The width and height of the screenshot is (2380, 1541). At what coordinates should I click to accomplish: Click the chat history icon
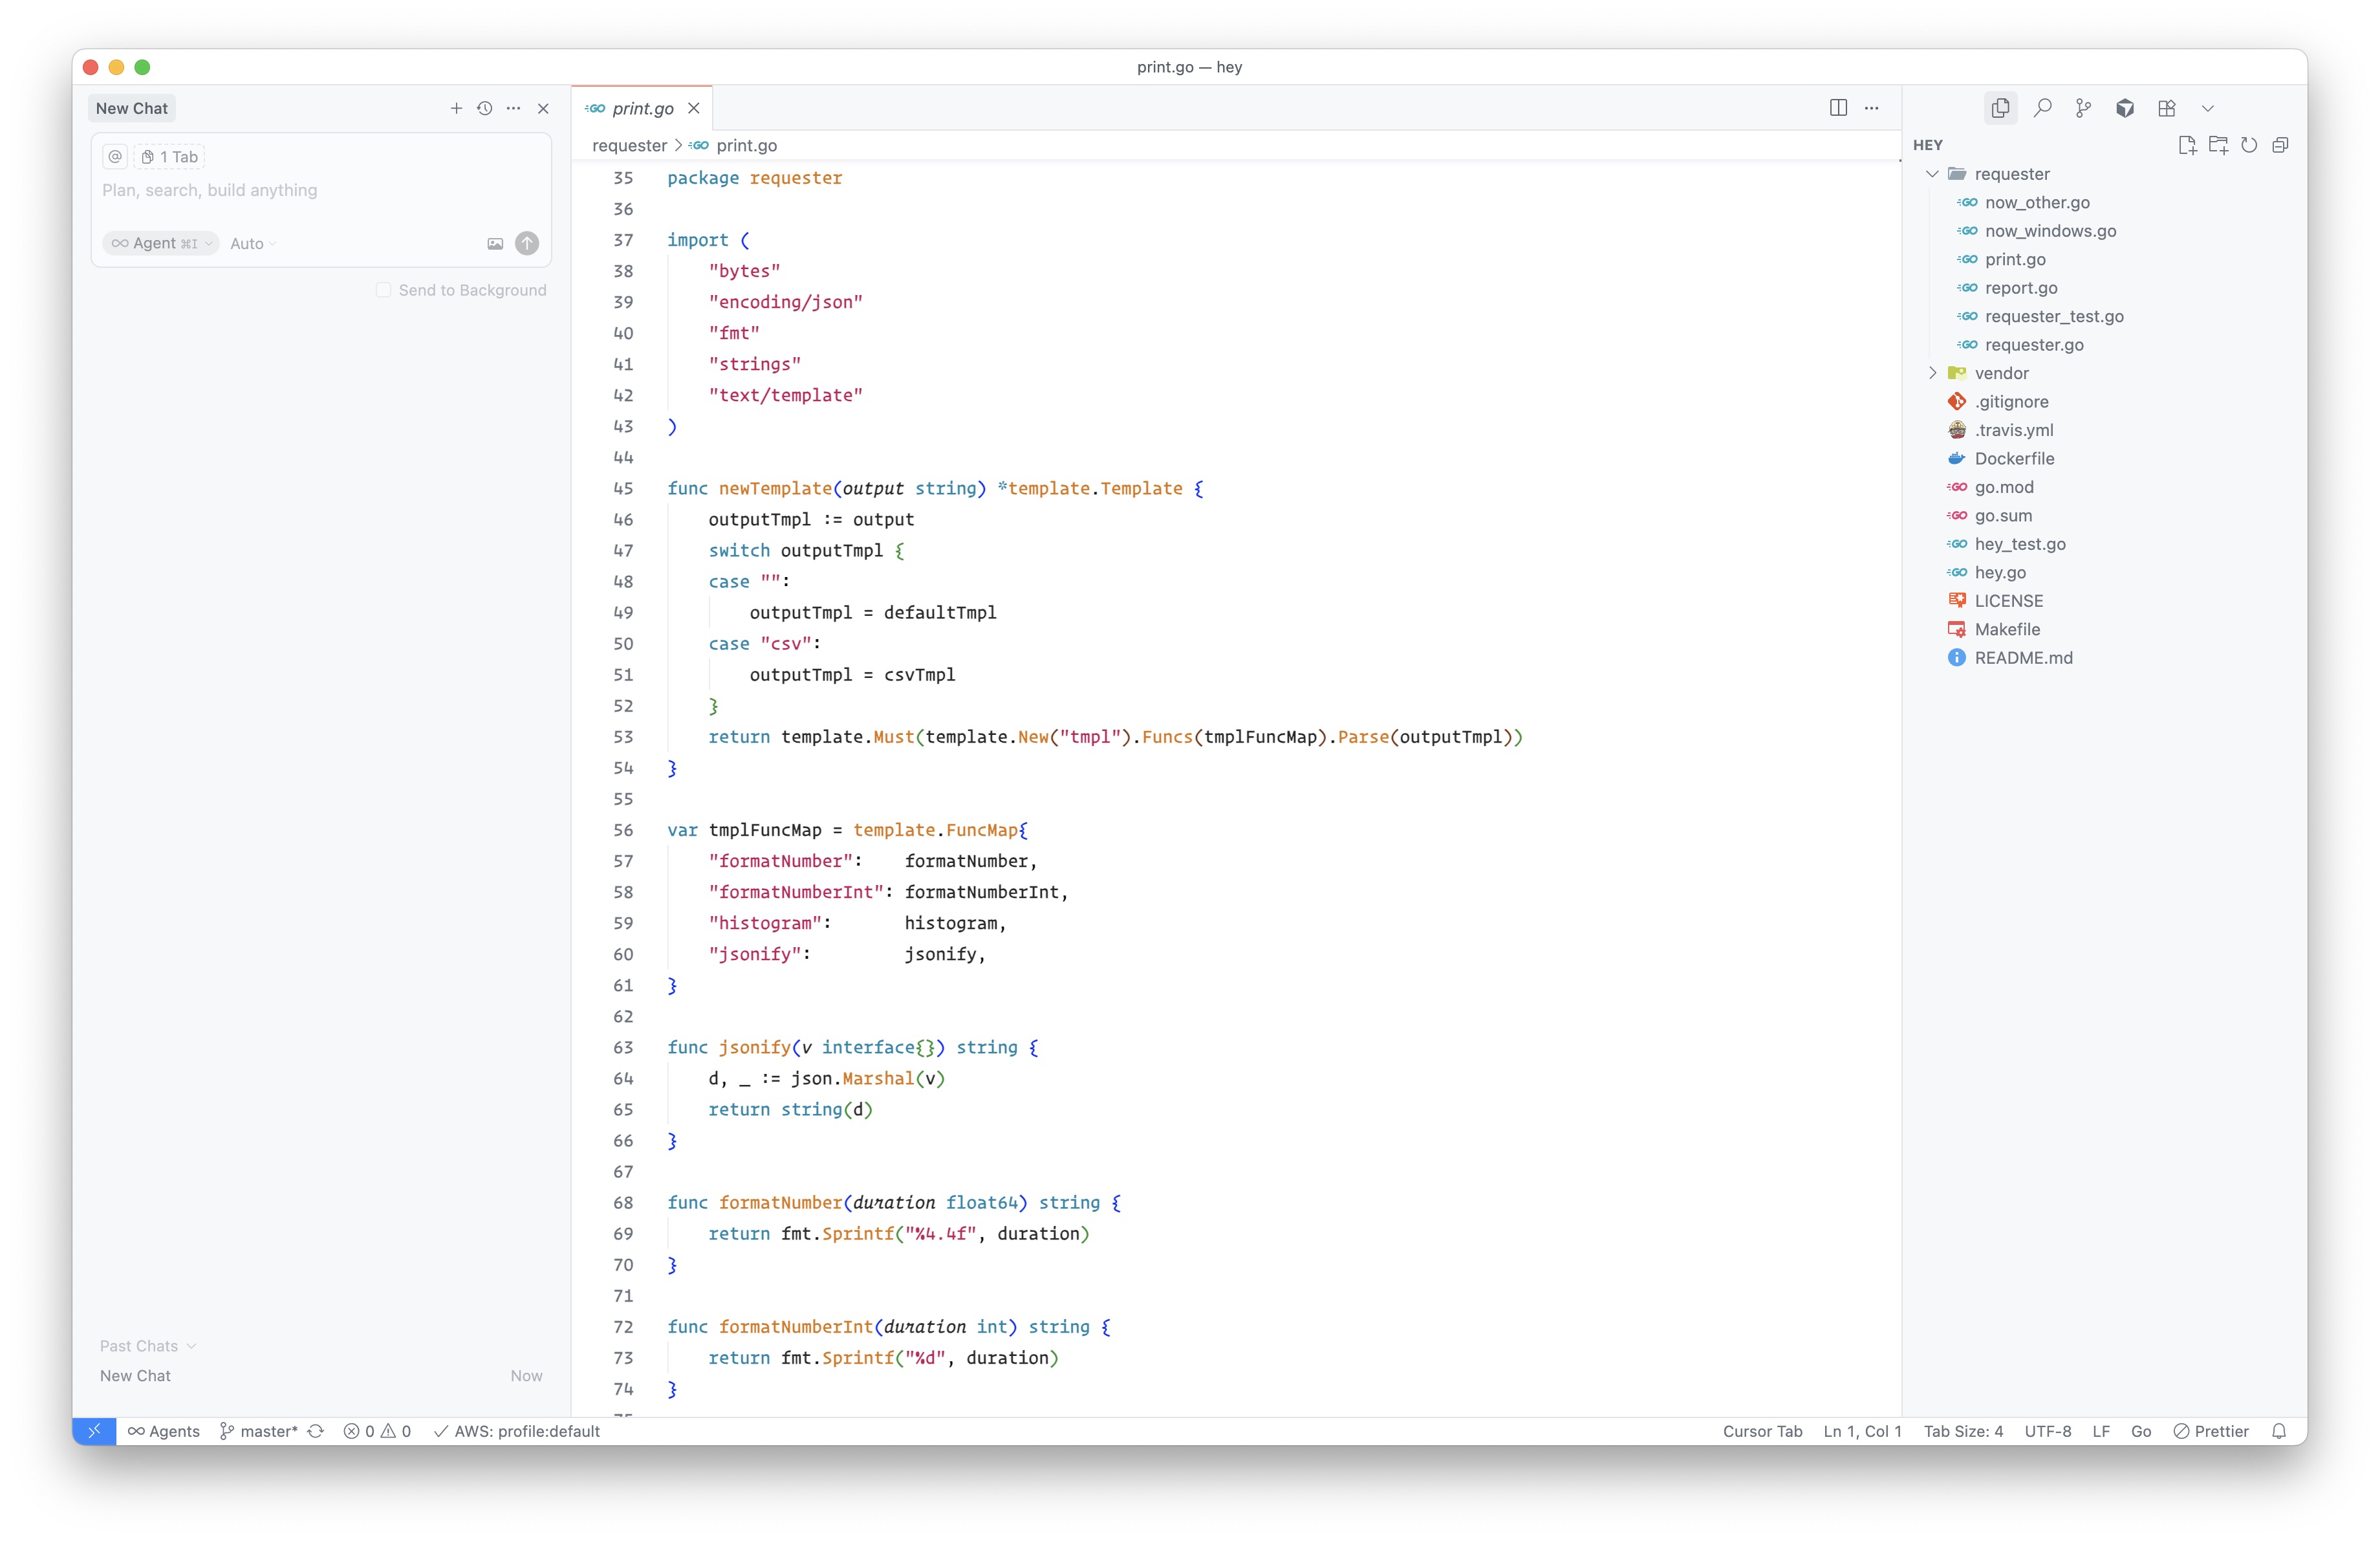point(485,108)
